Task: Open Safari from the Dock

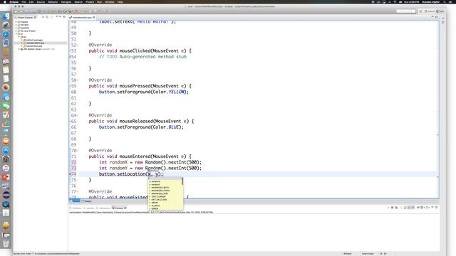Action: click(x=6, y=34)
